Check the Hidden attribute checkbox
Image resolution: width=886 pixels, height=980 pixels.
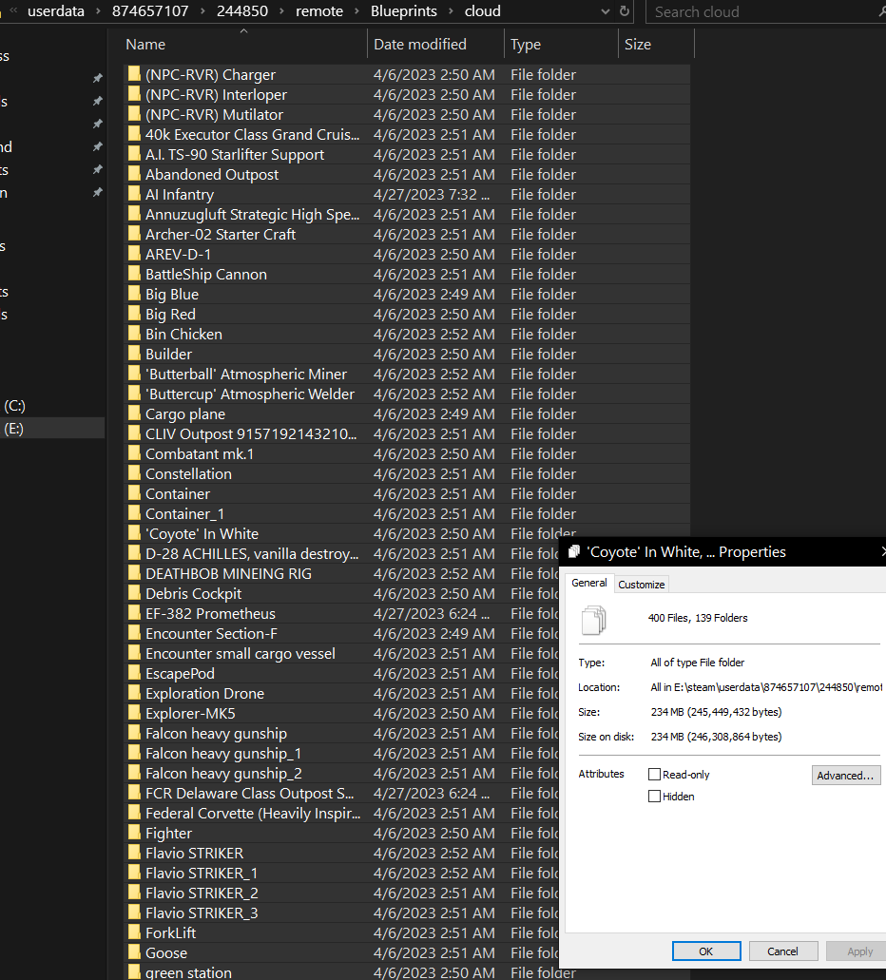(654, 797)
